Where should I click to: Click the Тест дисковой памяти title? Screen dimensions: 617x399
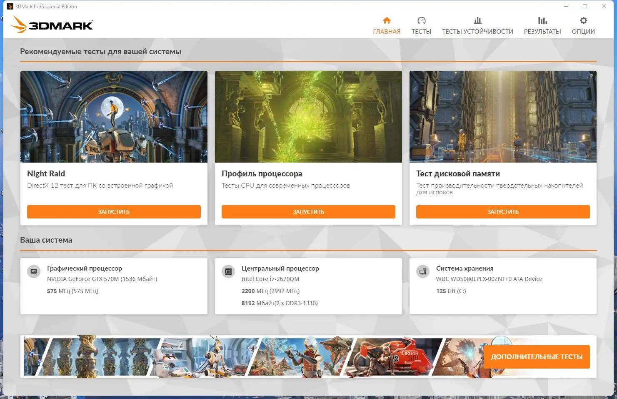[x=458, y=173]
